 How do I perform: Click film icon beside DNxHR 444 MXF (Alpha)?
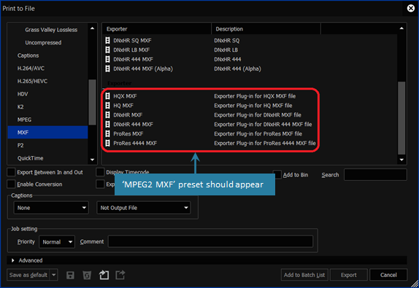point(107,69)
